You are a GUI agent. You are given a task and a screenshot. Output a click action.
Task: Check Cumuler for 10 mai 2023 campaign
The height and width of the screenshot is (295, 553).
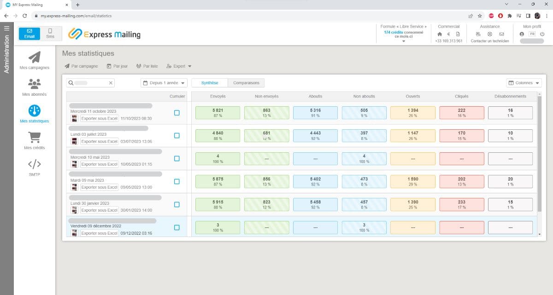tap(177, 158)
